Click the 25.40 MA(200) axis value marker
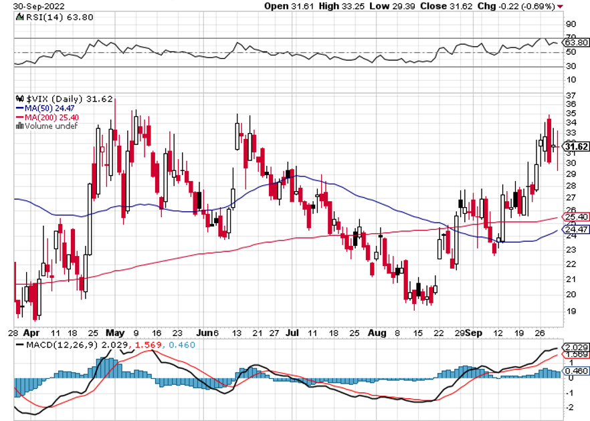Viewport: 590px width, 421px height. (576, 217)
